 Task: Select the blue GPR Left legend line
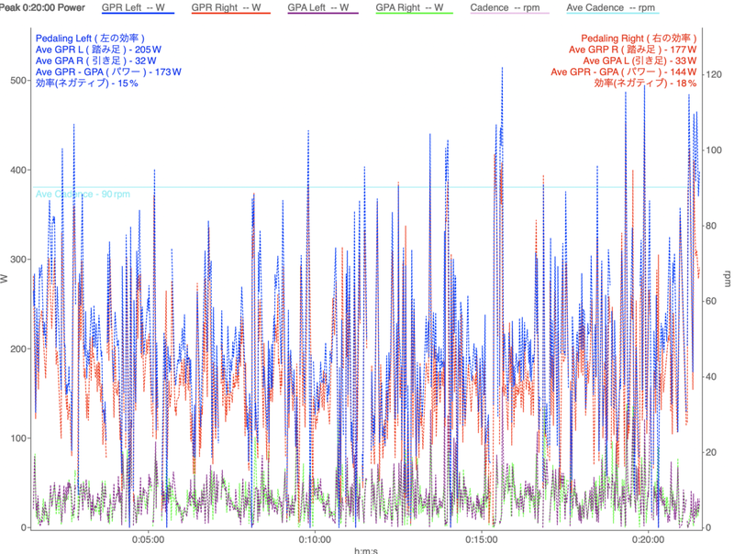click(139, 13)
